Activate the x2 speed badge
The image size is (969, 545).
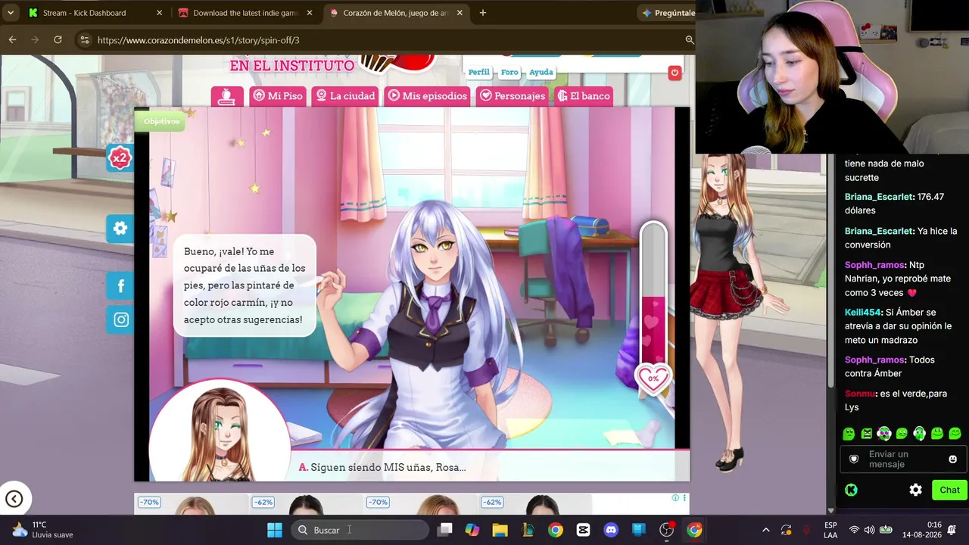120,157
